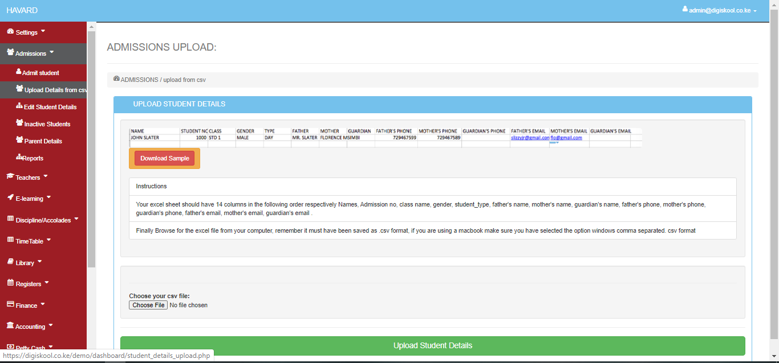
Task: Open the Admit student page
Action: pos(40,73)
